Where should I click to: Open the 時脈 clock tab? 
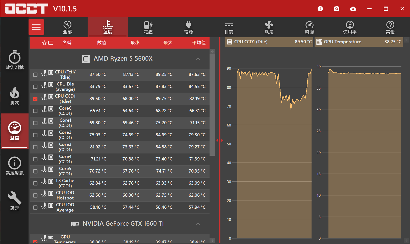click(x=310, y=27)
